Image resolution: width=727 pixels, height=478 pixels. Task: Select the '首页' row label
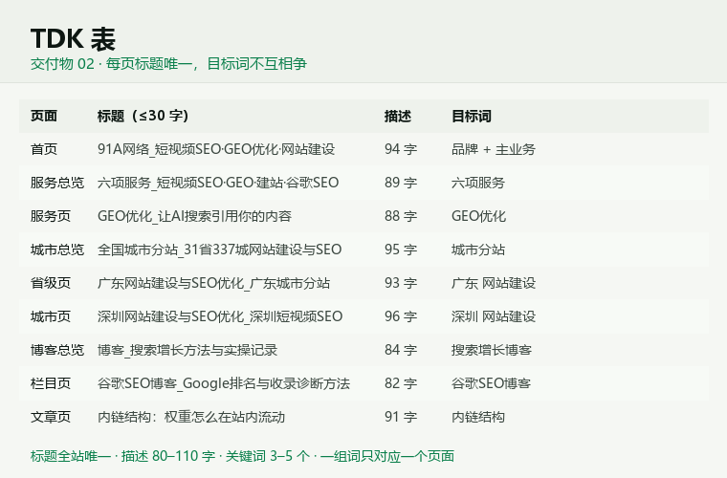pos(44,149)
